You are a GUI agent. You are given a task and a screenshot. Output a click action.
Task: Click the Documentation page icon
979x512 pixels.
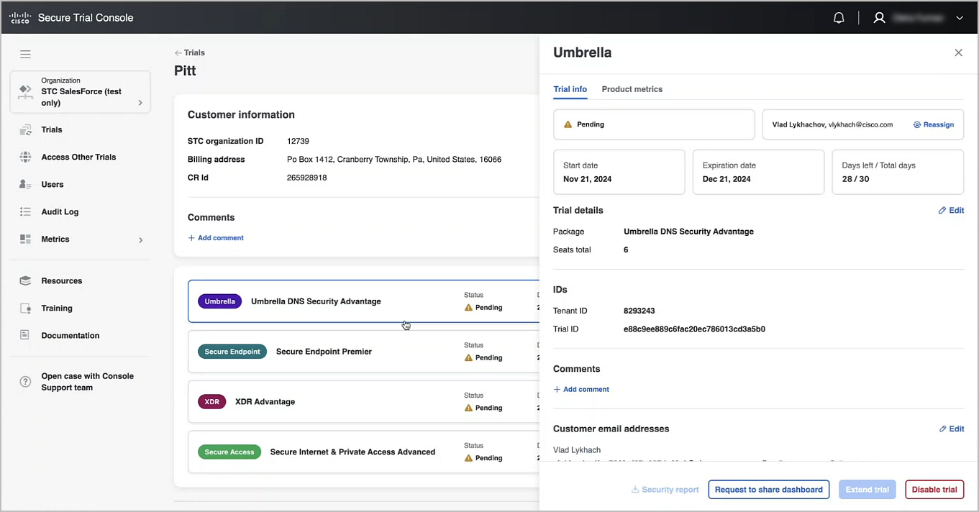tap(25, 336)
